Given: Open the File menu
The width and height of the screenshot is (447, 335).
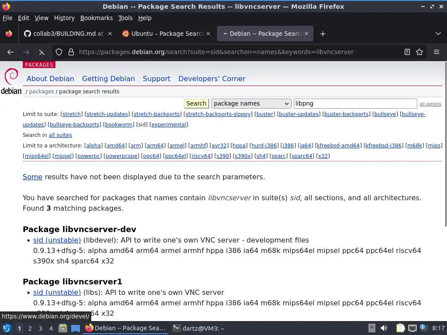Looking at the screenshot, I should click(7, 18).
